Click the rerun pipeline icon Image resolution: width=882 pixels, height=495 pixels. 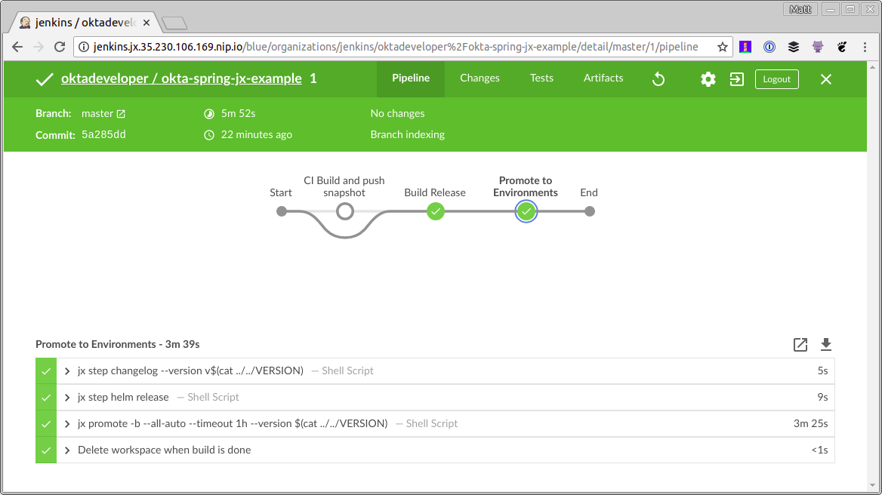(658, 79)
